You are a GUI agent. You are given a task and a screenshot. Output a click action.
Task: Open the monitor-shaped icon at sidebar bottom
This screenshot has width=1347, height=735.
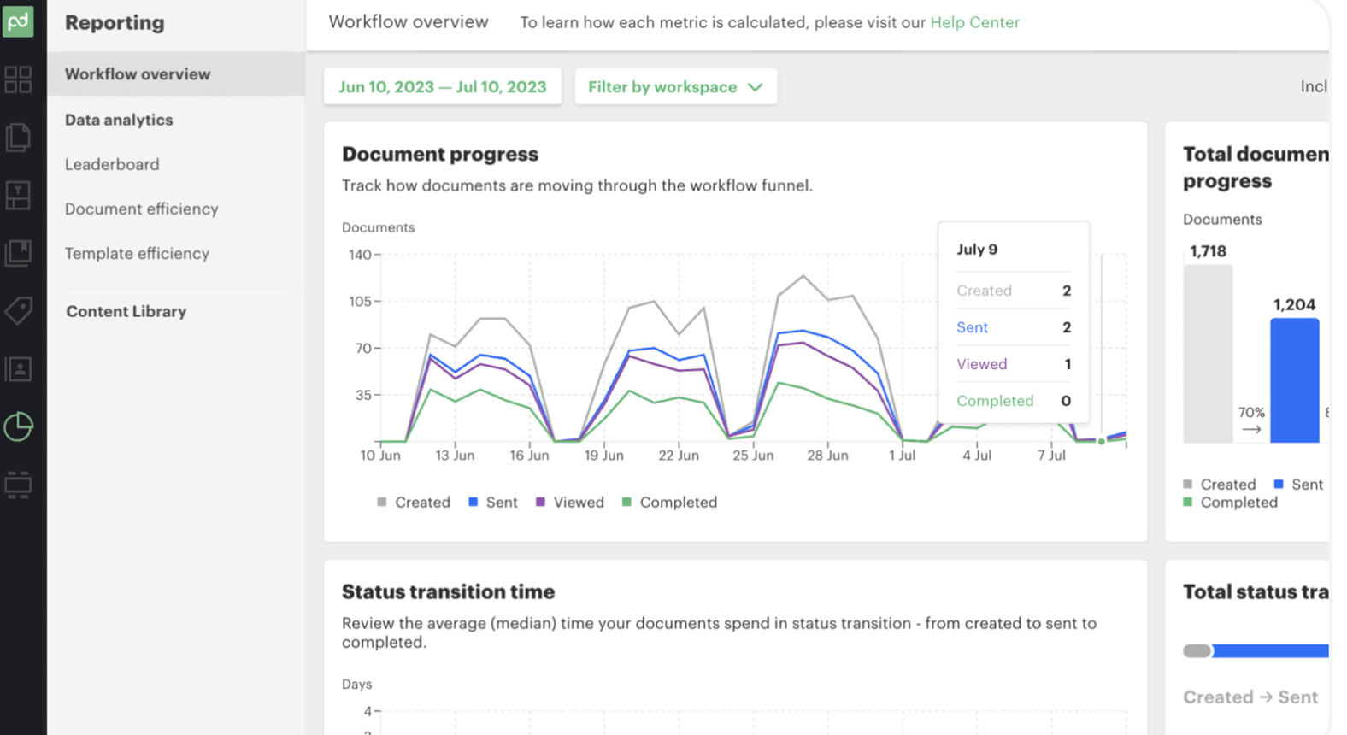click(18, 485)
